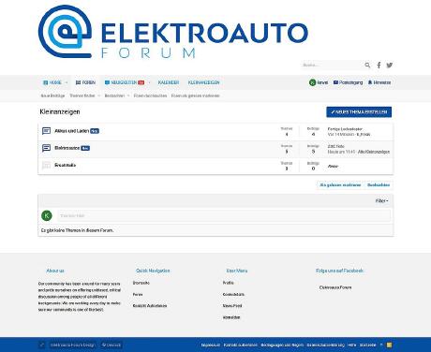Go to the Foren tab
The image size is (431, 352).
pyautogui.click(x=85, y=82)
